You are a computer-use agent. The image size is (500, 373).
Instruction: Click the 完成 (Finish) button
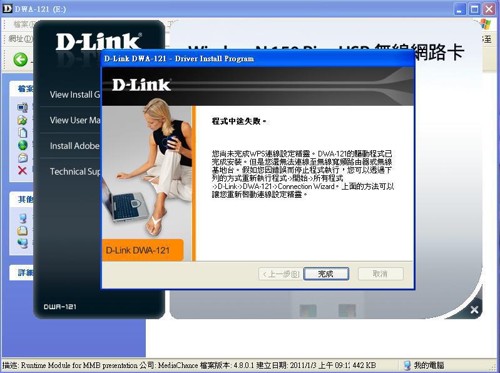326,274
